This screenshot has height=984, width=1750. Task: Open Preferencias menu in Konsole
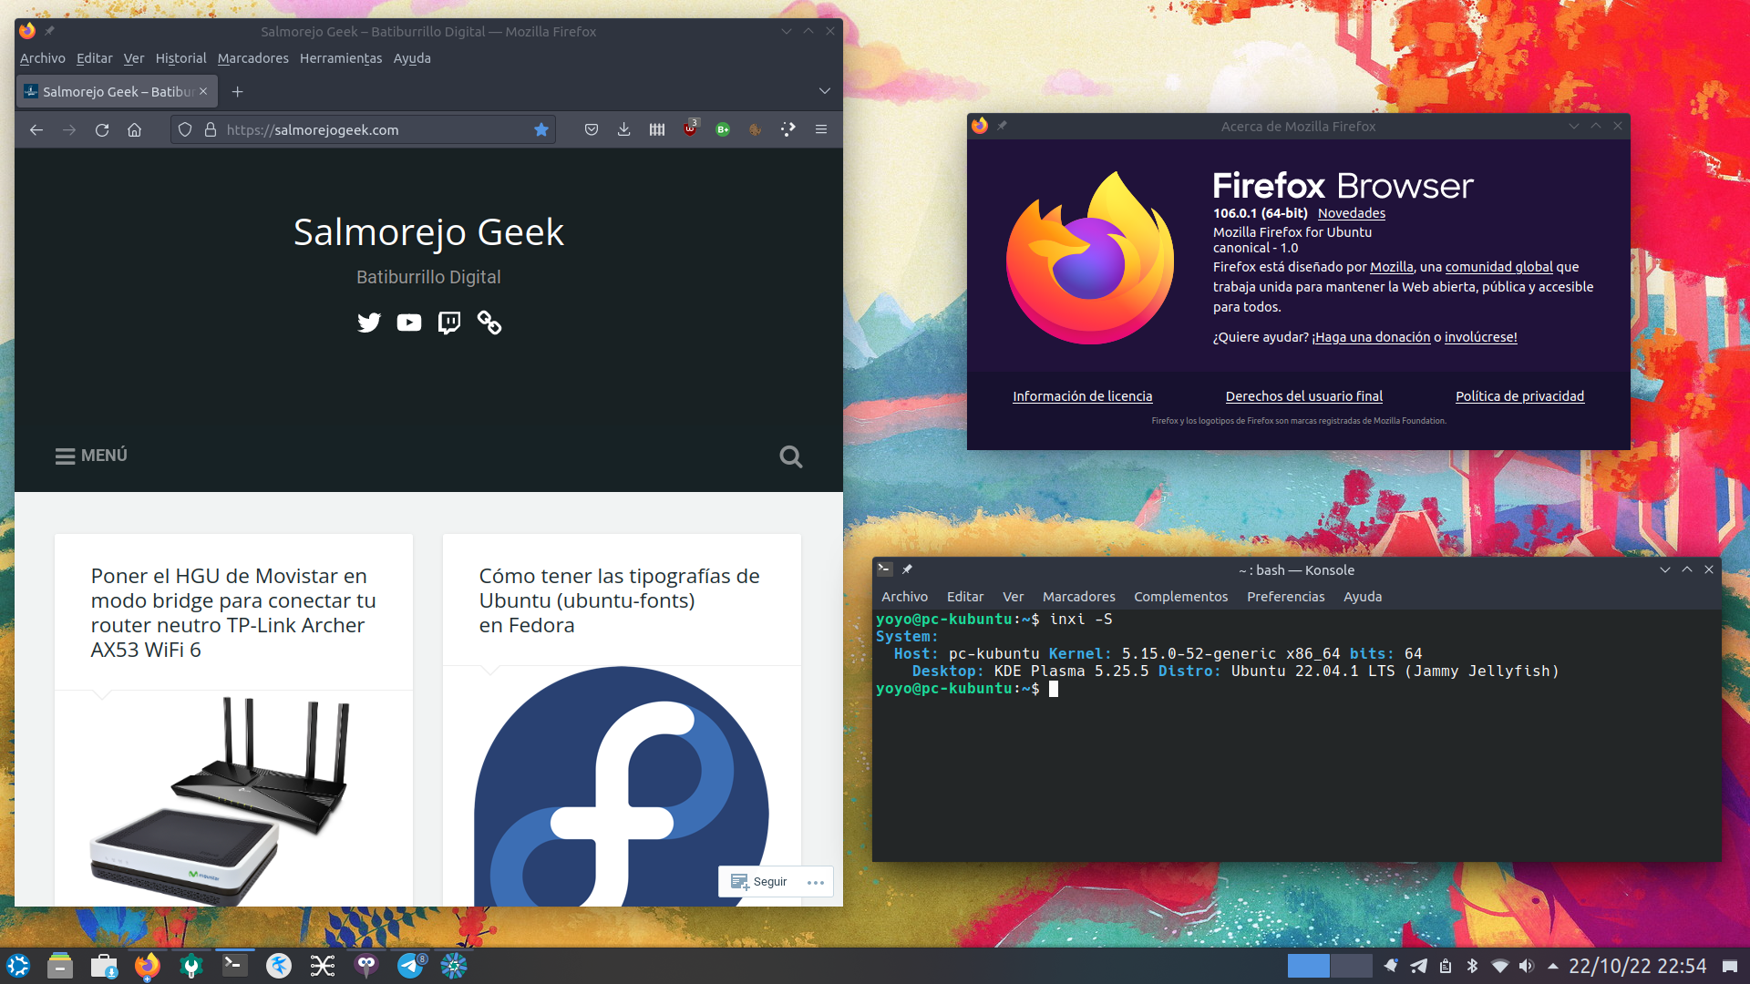pyautogui.click(x=1285, y=597)
